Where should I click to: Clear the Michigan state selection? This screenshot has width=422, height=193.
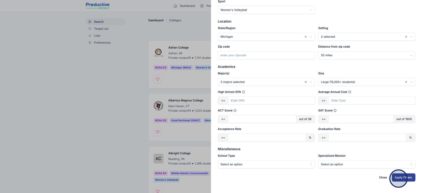coord(305,37)
